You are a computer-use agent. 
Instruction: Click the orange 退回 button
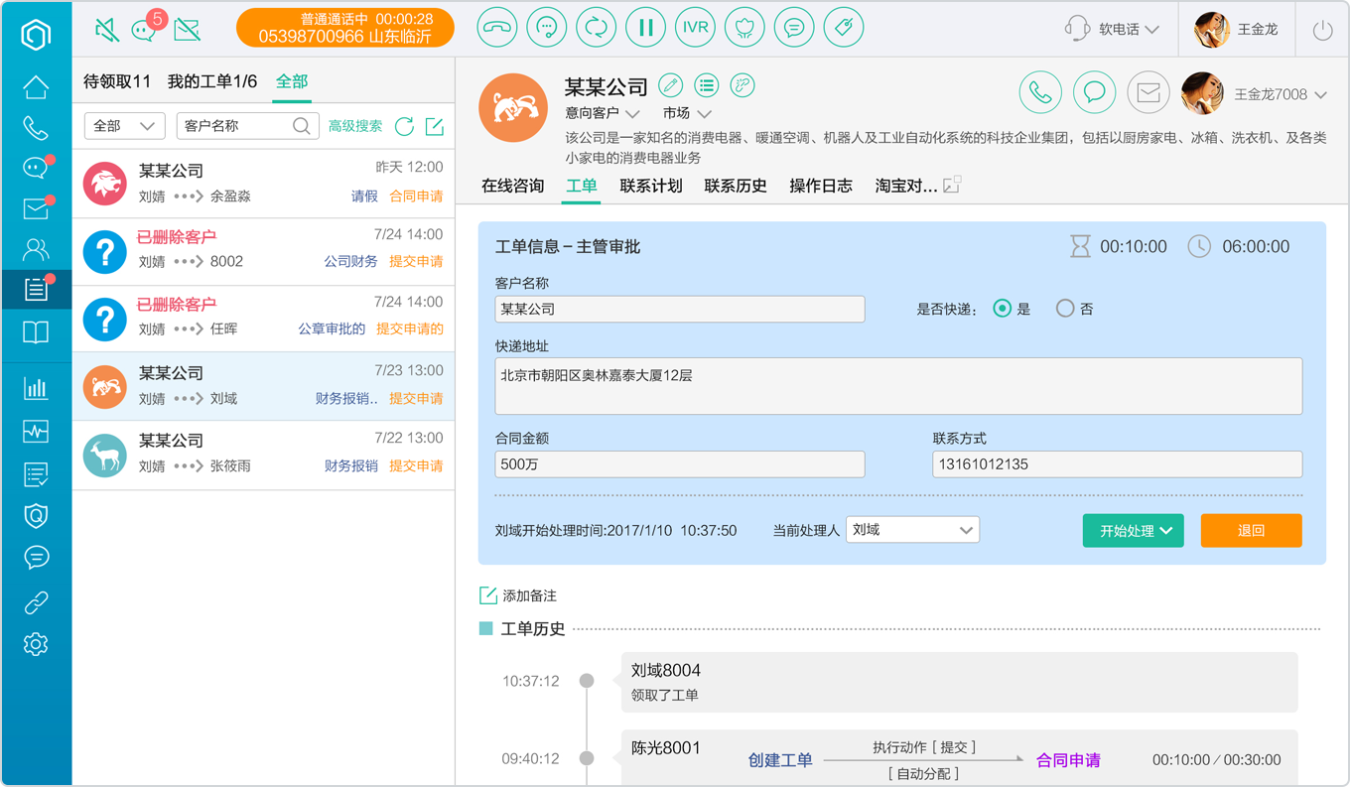click(1251, 530)
